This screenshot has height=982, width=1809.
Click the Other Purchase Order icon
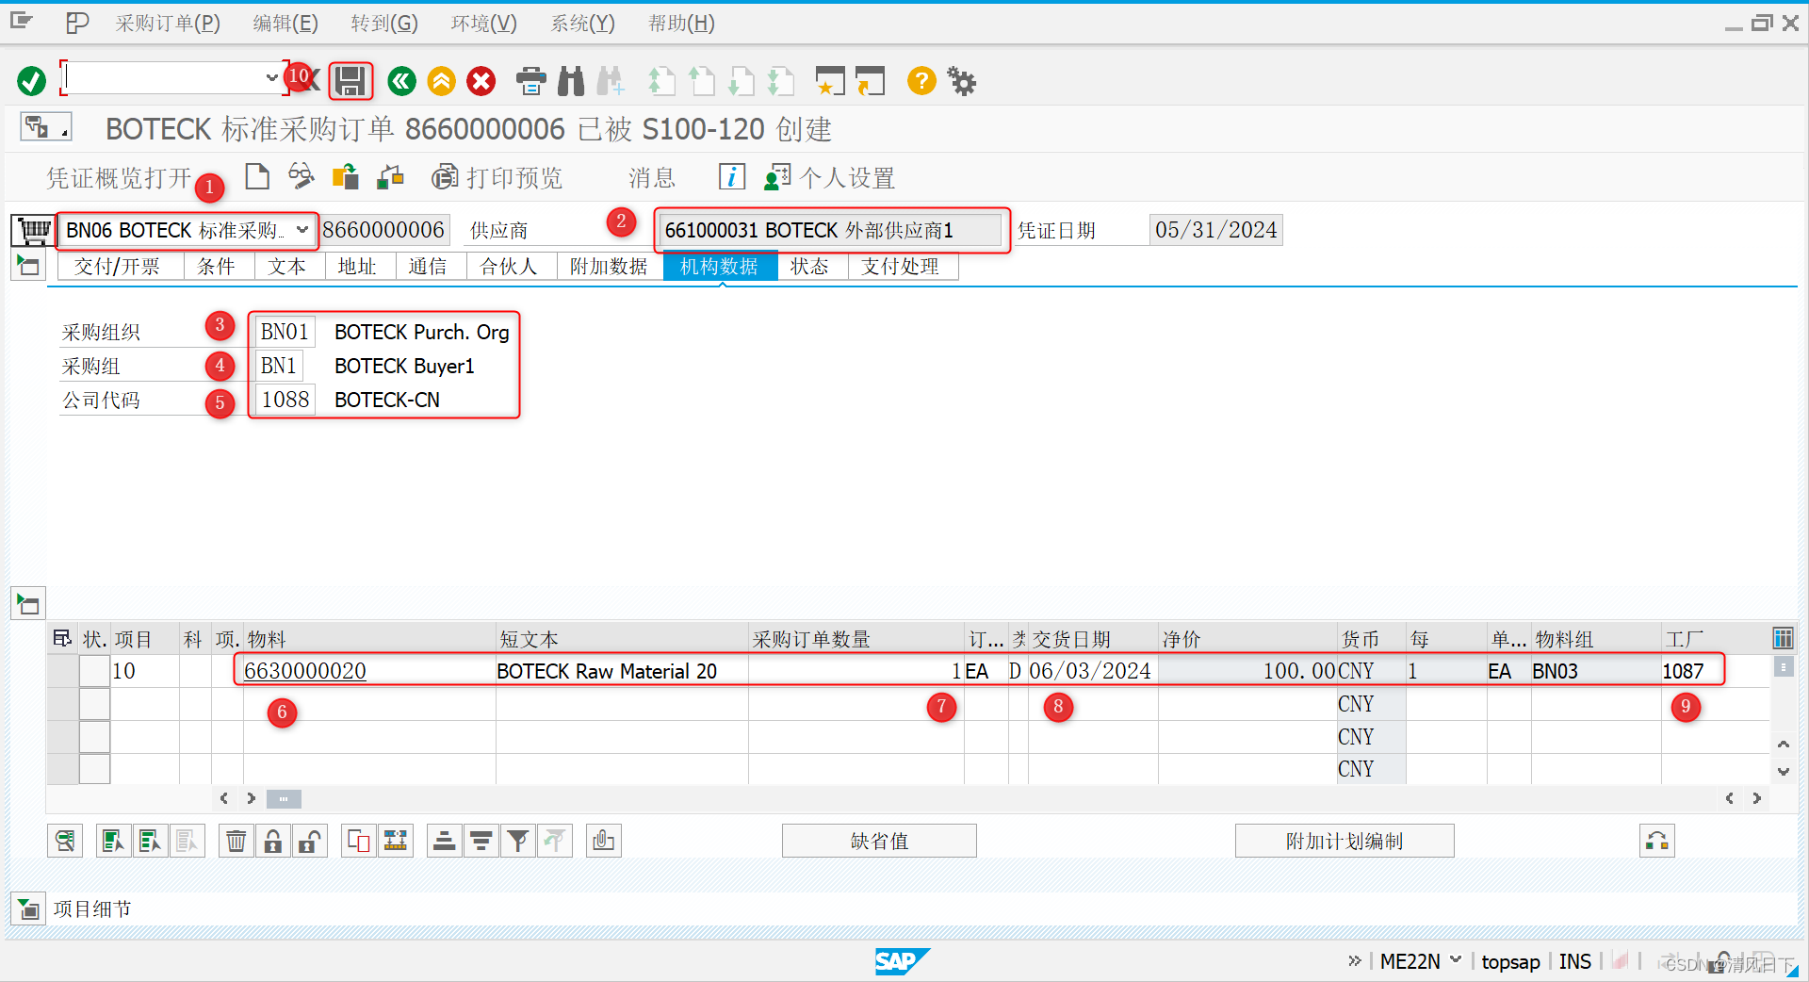point(345,176)
